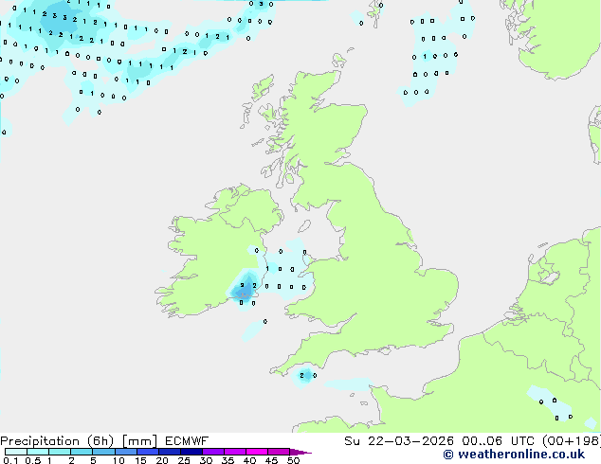The height and width of the screenshot is (464, 601).
Task: Select the 35–40 mm legend swatch
Action: [x=235, y=452]
